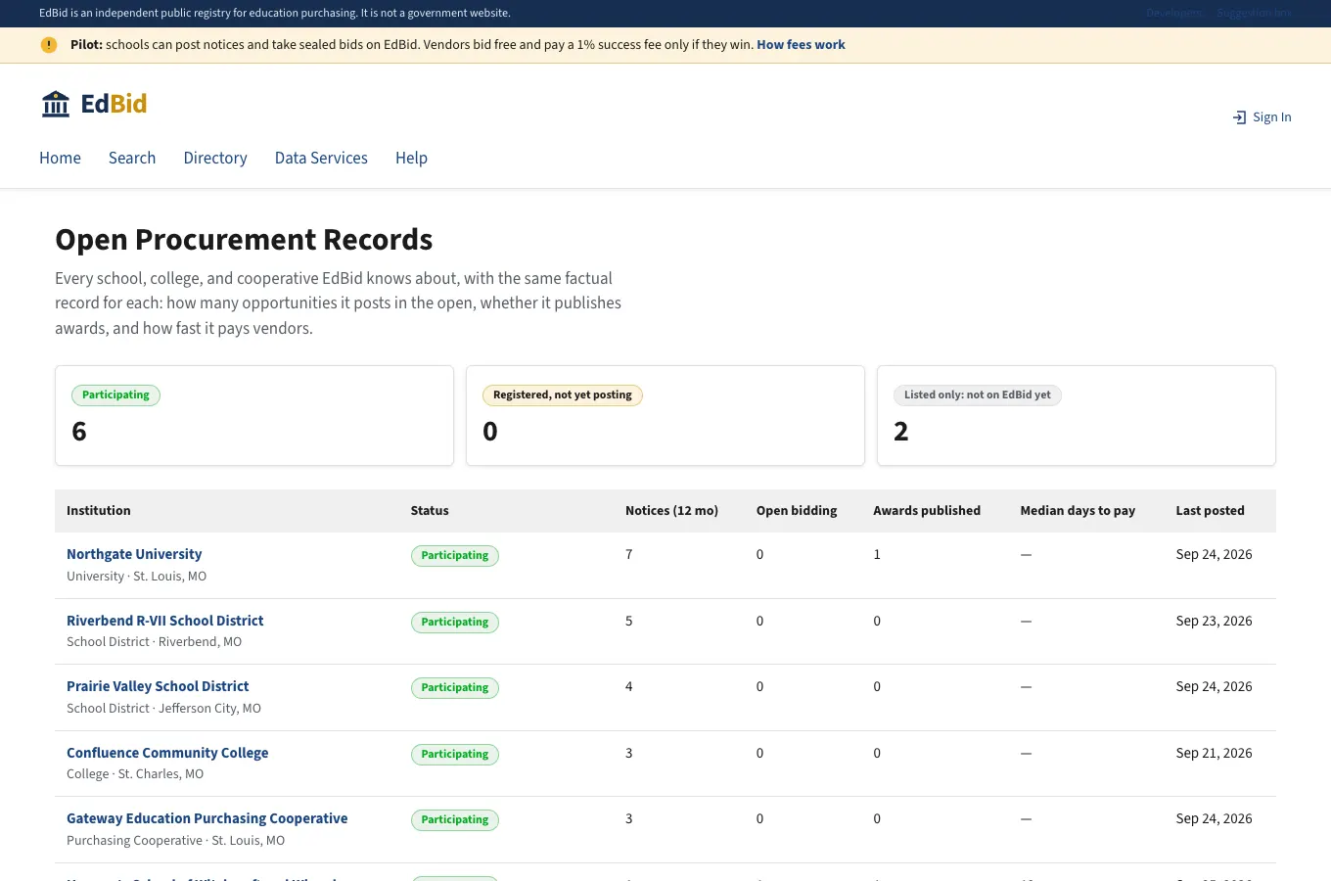Click the Last posted column header

point(1210,511)
